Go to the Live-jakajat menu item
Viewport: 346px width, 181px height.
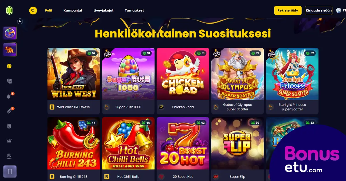point(104,10)
